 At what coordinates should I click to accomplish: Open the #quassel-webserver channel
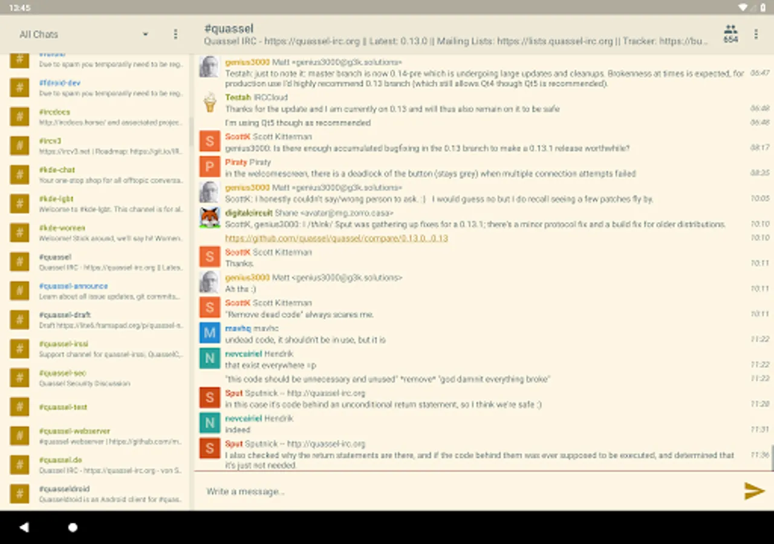click(x=97, y=436)
